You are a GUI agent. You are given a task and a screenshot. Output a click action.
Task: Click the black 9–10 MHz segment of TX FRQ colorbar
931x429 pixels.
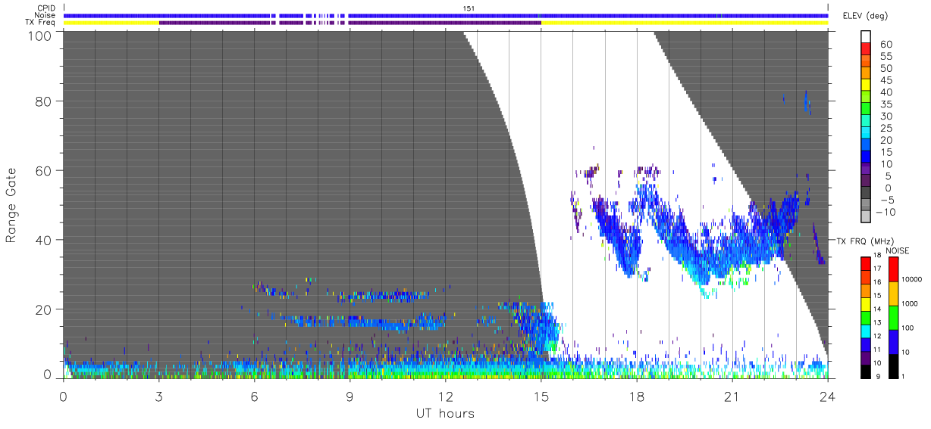pos(867,370)
